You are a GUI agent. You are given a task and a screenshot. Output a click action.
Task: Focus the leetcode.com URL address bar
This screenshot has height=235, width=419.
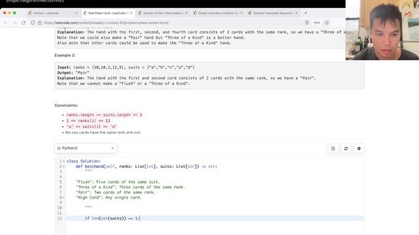171,23
